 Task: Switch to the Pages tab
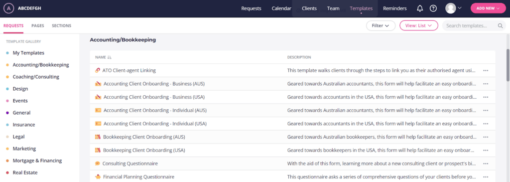pyautogui.click(x=38, y=26)
